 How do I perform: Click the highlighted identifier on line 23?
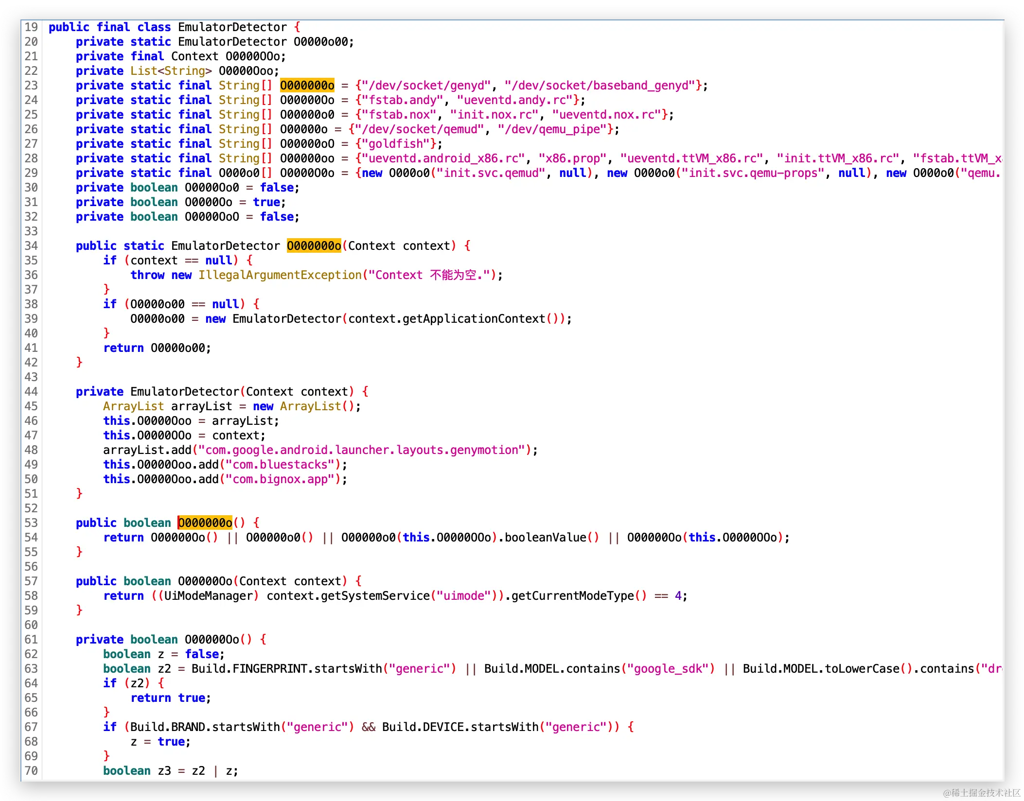coord(307,86)
